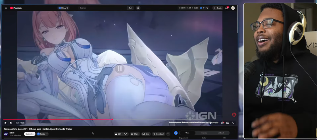Play the video with the play button

click(x=5, y=123)
